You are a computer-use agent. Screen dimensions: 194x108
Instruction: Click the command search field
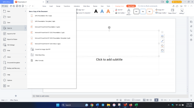click(148, 6)
